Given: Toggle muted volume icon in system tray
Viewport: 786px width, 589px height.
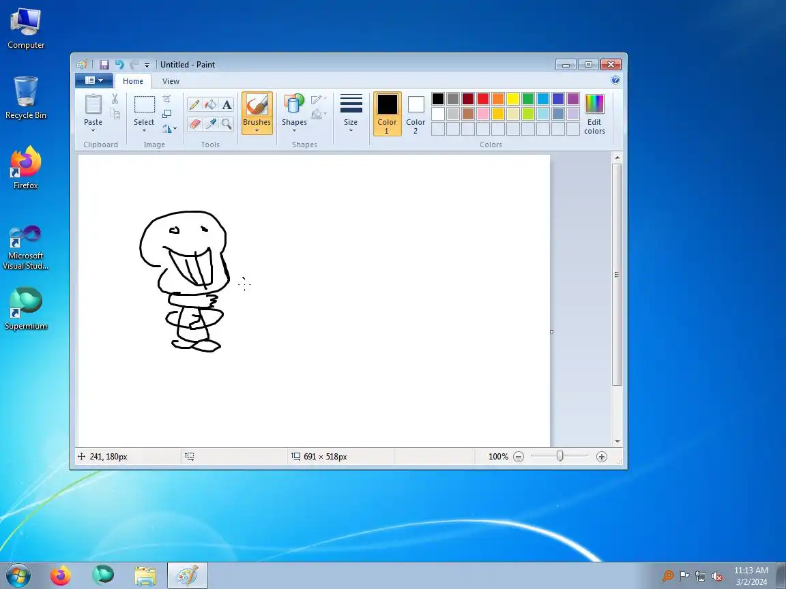Looking at the screenshot, I should tap(717, 577).
